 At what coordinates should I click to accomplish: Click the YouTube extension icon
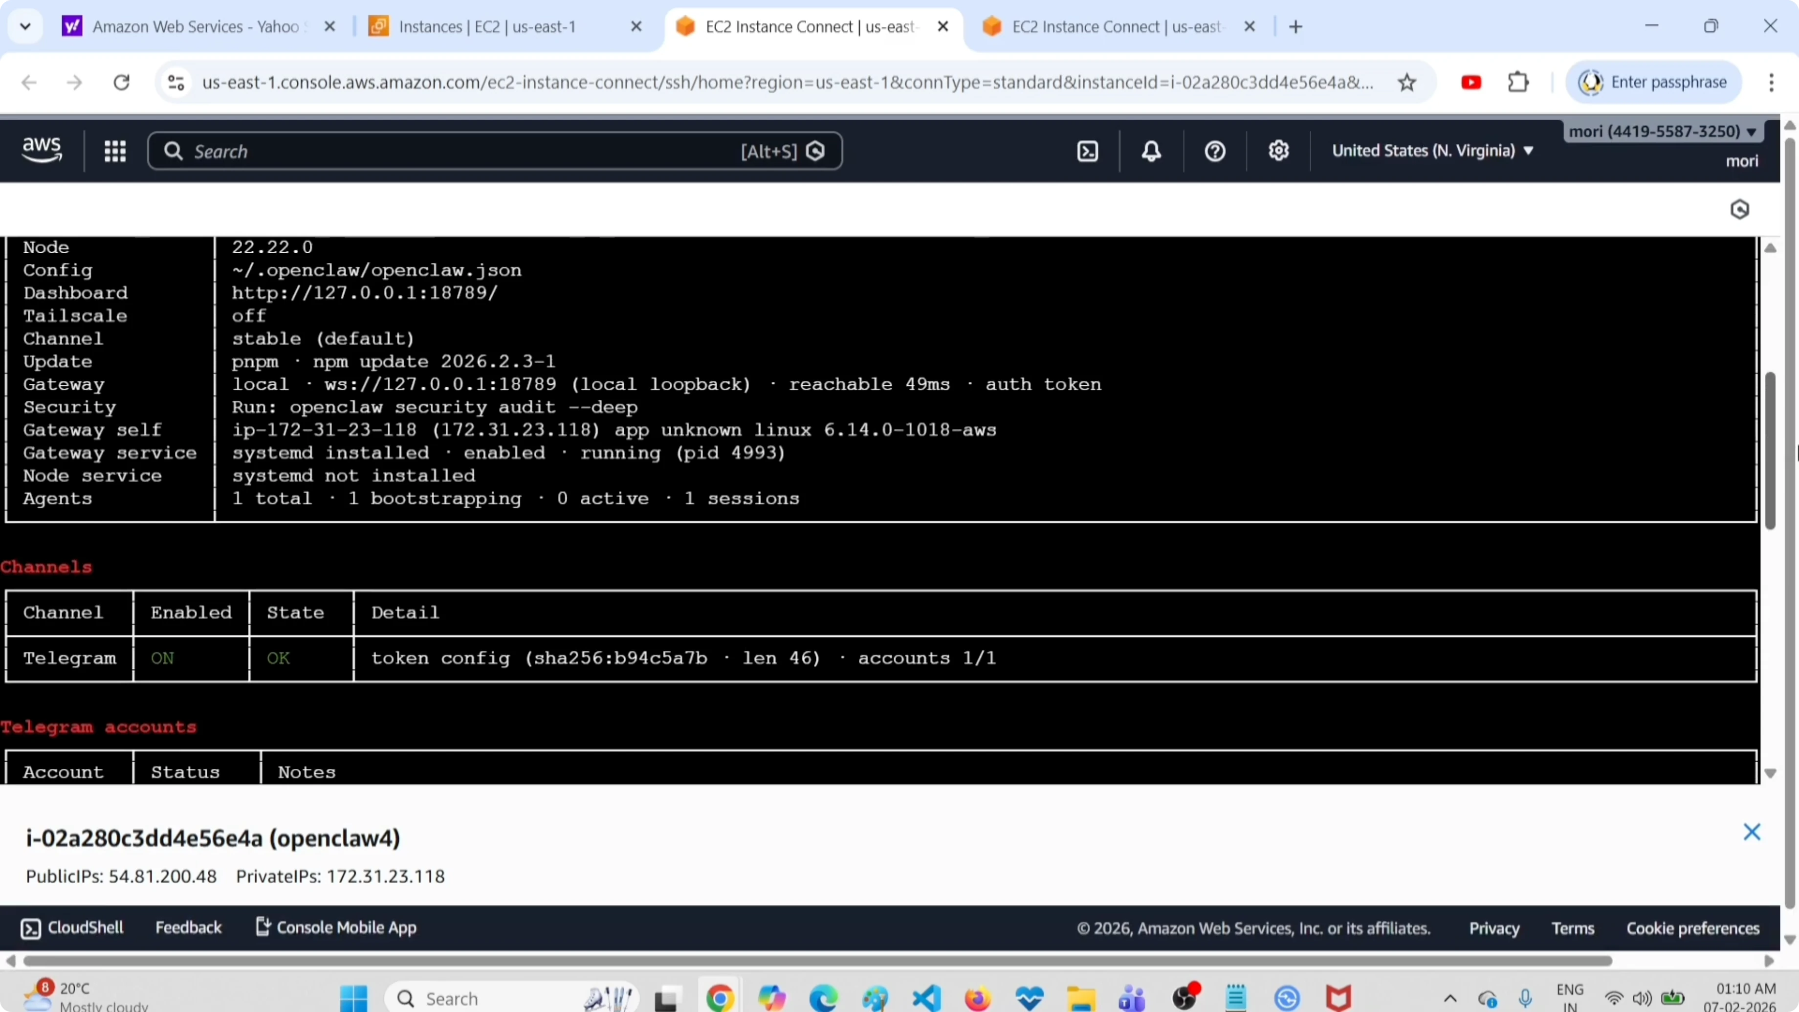[x=1471, y=83]
